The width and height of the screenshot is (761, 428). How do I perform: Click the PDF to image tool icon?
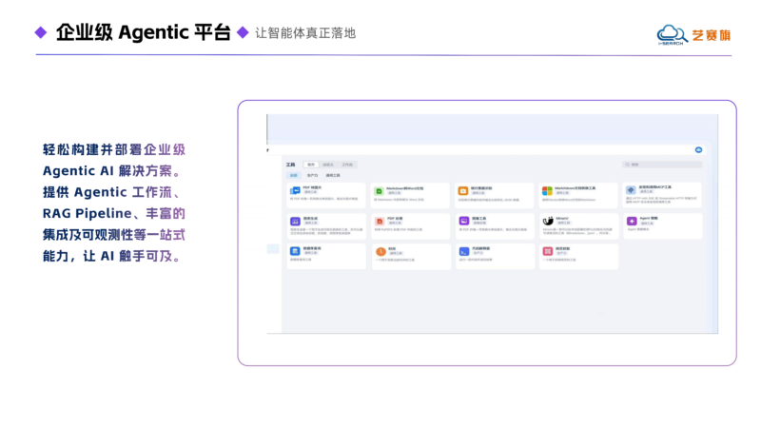coord(295,191)
